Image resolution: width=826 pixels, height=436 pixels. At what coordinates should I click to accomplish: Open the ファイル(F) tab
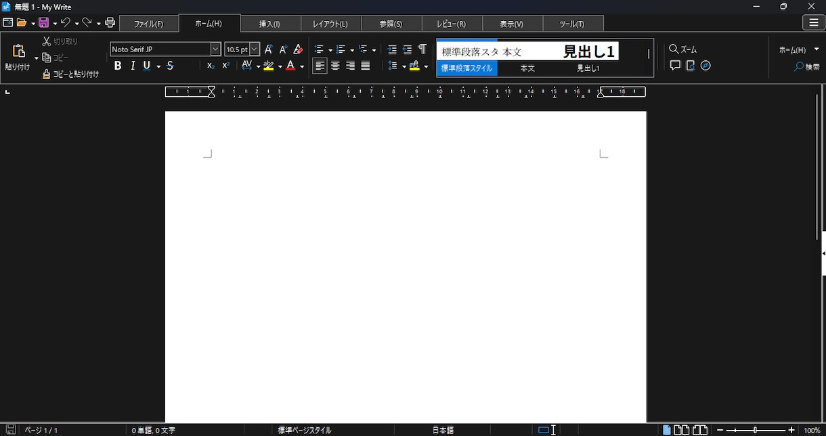click(149, 24)
